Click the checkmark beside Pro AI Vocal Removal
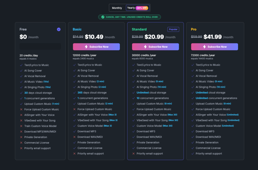Screen dimensions: 258x170 [192, 76]
